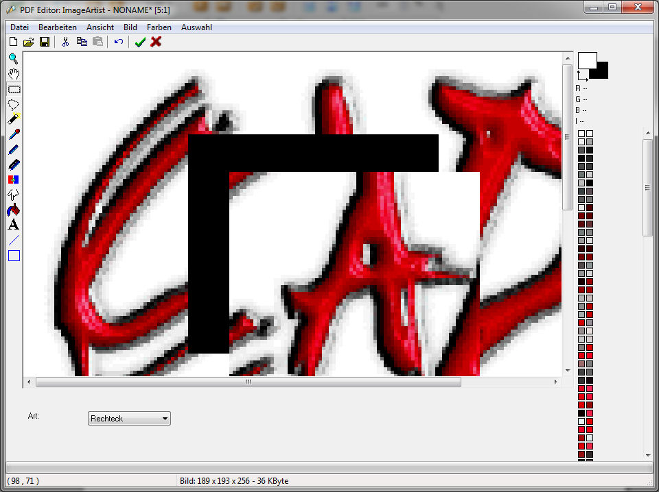The image size is (659, 492).
Task: Open the Datei menu
Action: tap(19, 27)
